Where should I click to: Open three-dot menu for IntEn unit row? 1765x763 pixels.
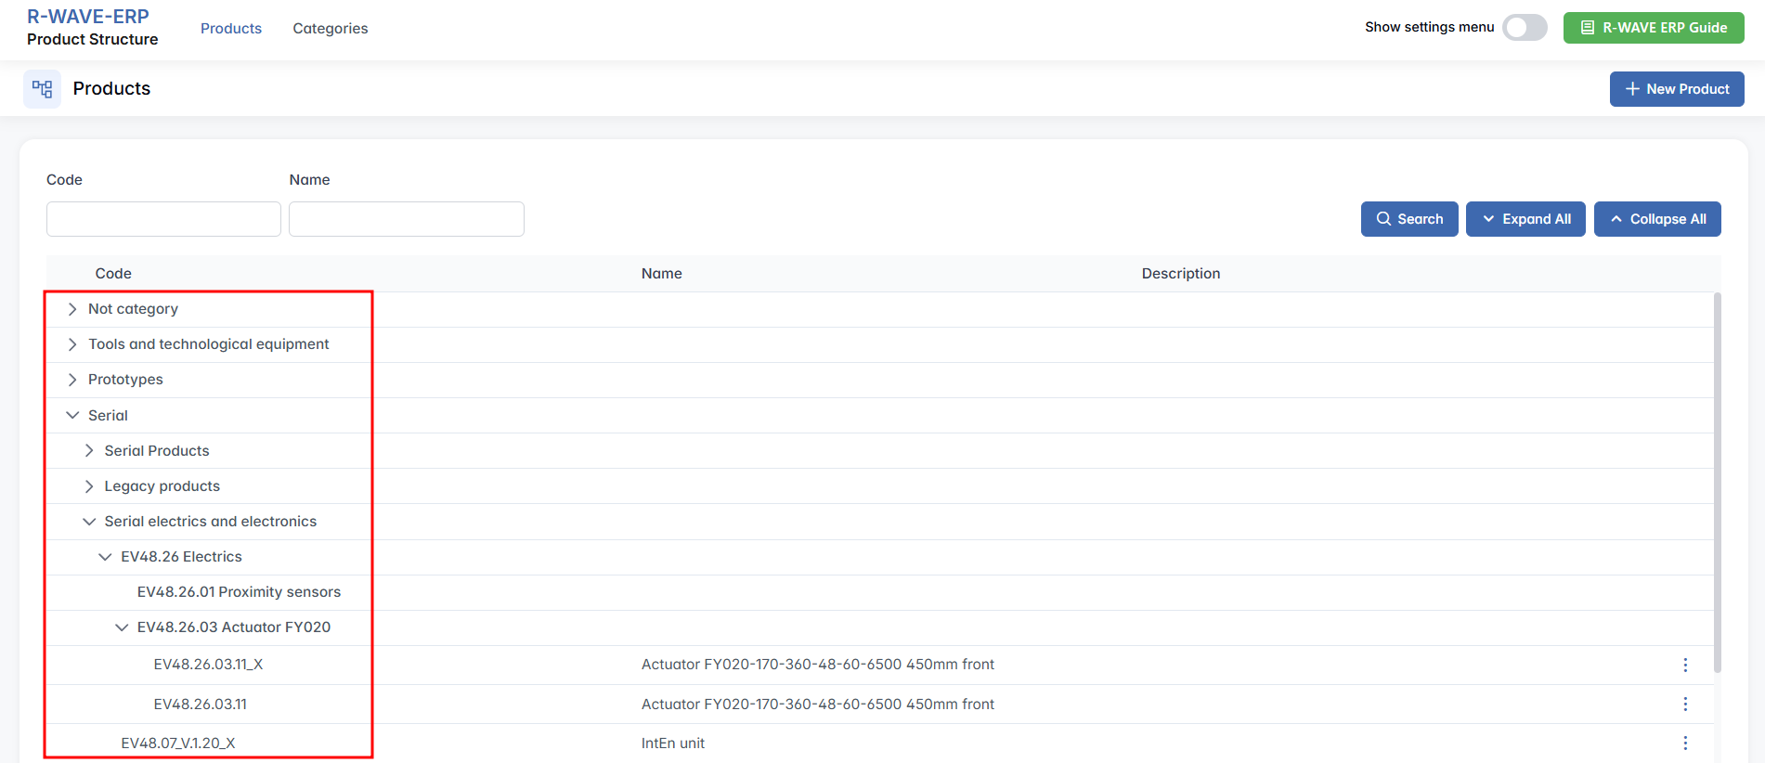coord(1685,744)
